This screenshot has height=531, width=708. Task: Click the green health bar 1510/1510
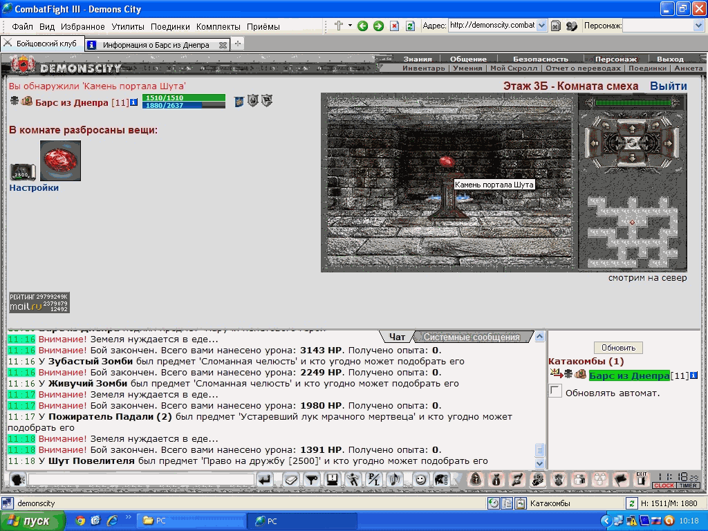pyautogui.click(x=184, y=97)
